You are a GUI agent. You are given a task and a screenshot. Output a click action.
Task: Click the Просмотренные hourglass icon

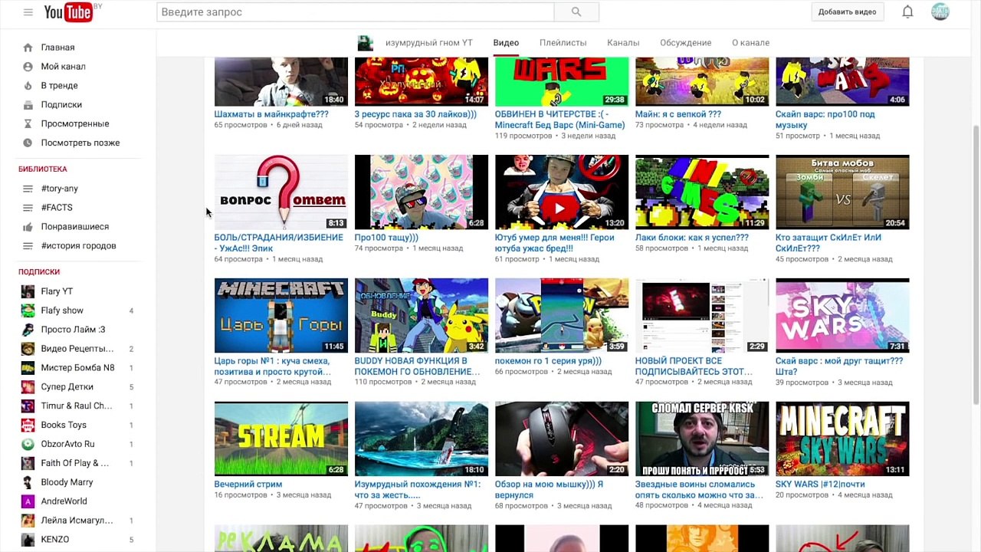(28, 123)
